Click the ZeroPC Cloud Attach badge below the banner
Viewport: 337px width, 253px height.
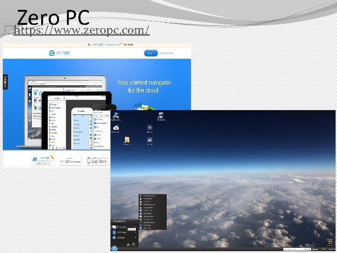tap(43, 161)
